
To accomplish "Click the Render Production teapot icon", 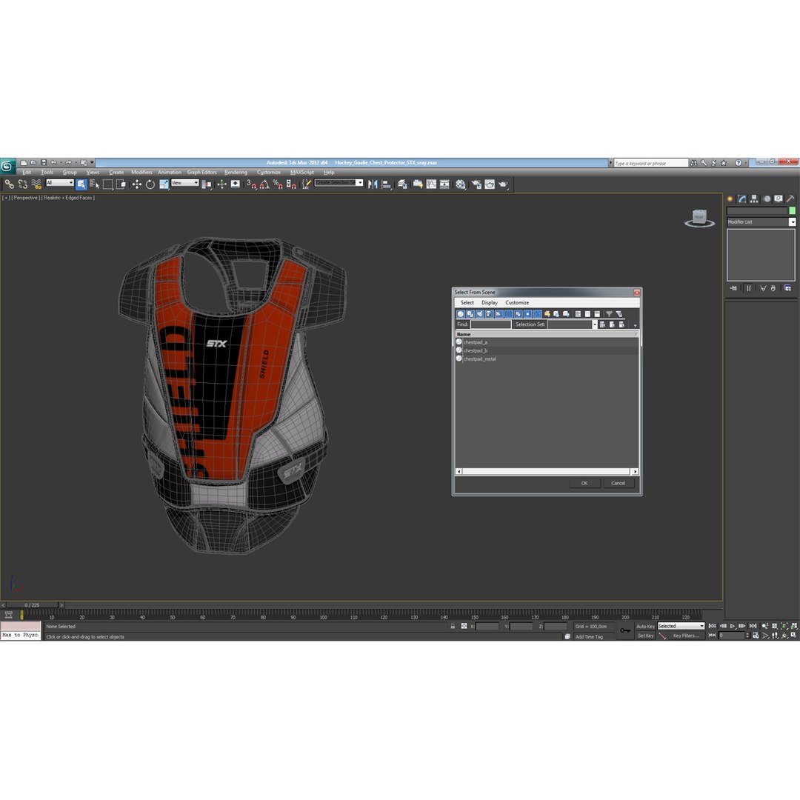I will (503, 184).
